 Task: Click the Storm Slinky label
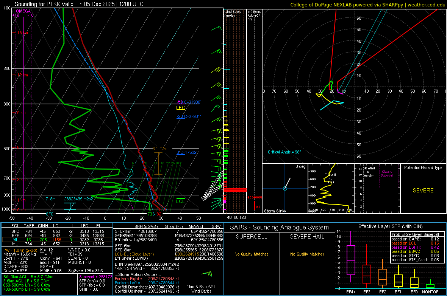click(x=275, y=211)
